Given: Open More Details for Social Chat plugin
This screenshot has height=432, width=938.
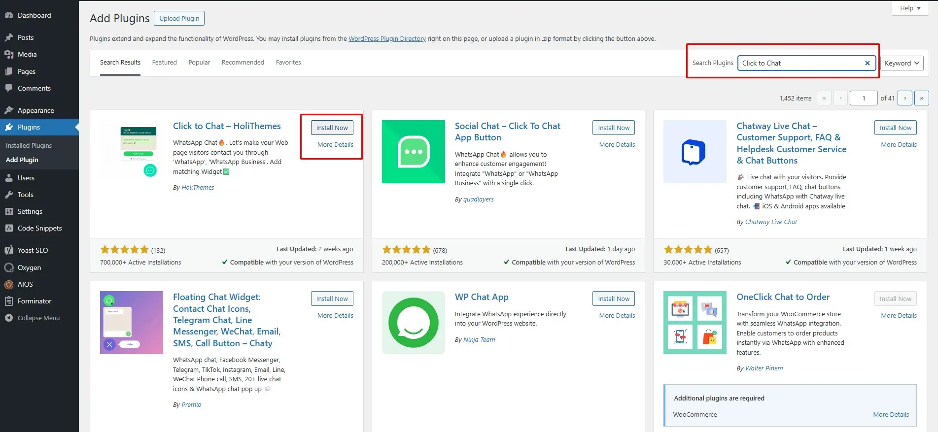Looking at the screenshot, I should [617, 144].
